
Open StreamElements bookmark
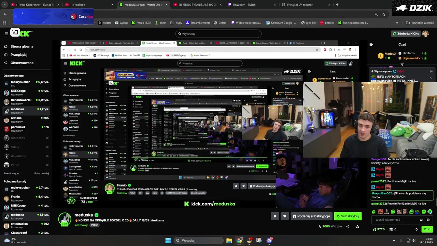[198, 23]
